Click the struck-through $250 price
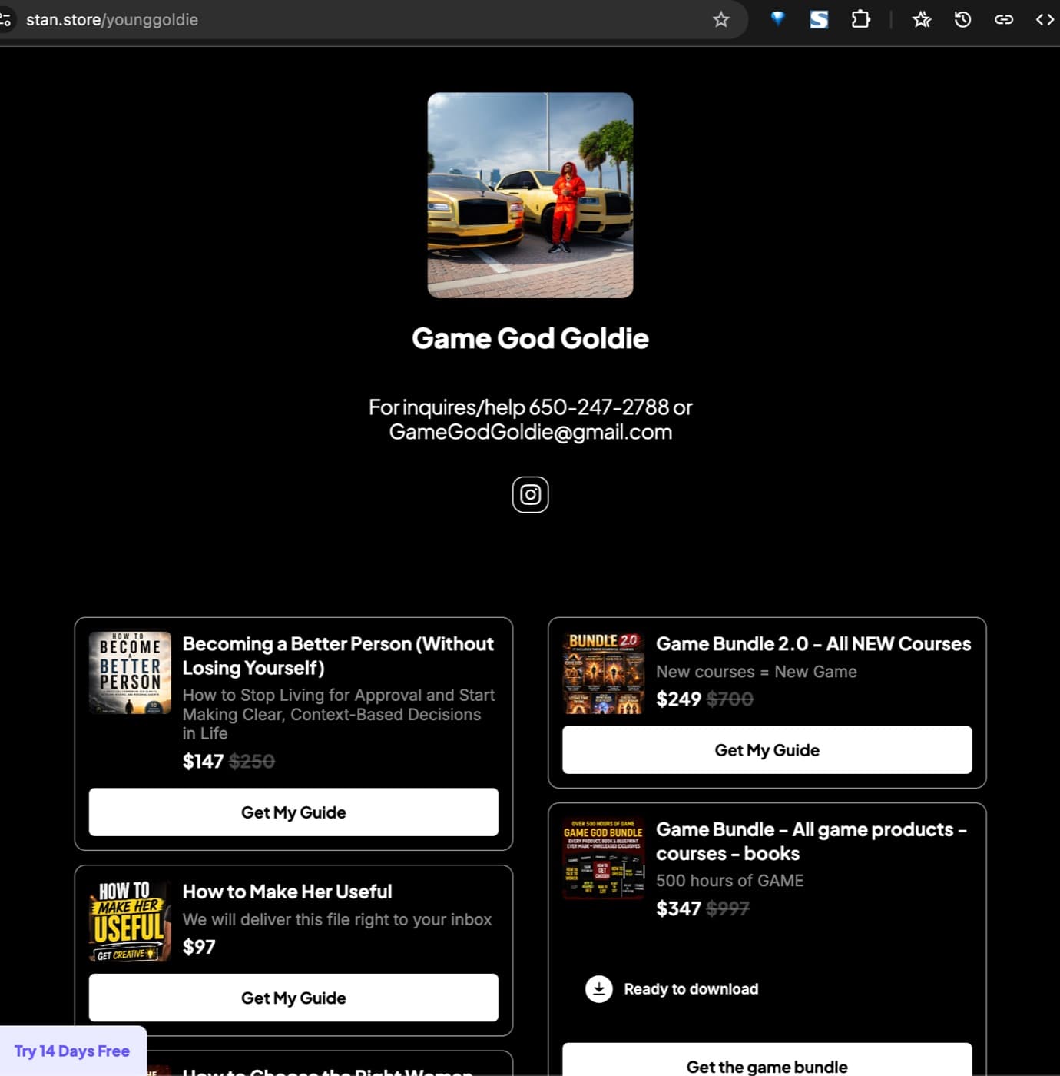1060x1076 pixels. pyautogui.click(x=252, y=761)
